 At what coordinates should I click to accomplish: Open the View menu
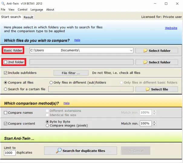11,10
